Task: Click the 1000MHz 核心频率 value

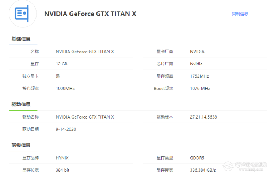Action: tap(65, 89)
